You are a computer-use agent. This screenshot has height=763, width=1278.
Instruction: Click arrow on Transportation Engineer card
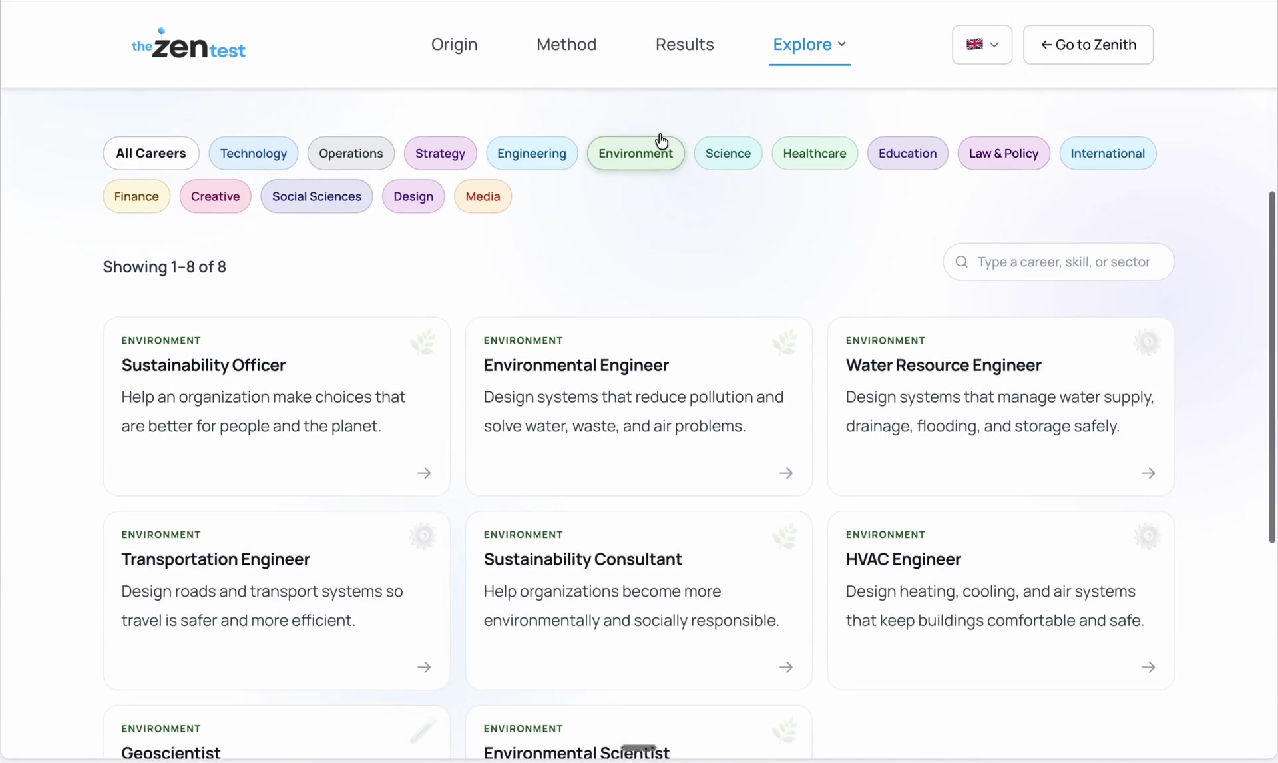point(424,667)
